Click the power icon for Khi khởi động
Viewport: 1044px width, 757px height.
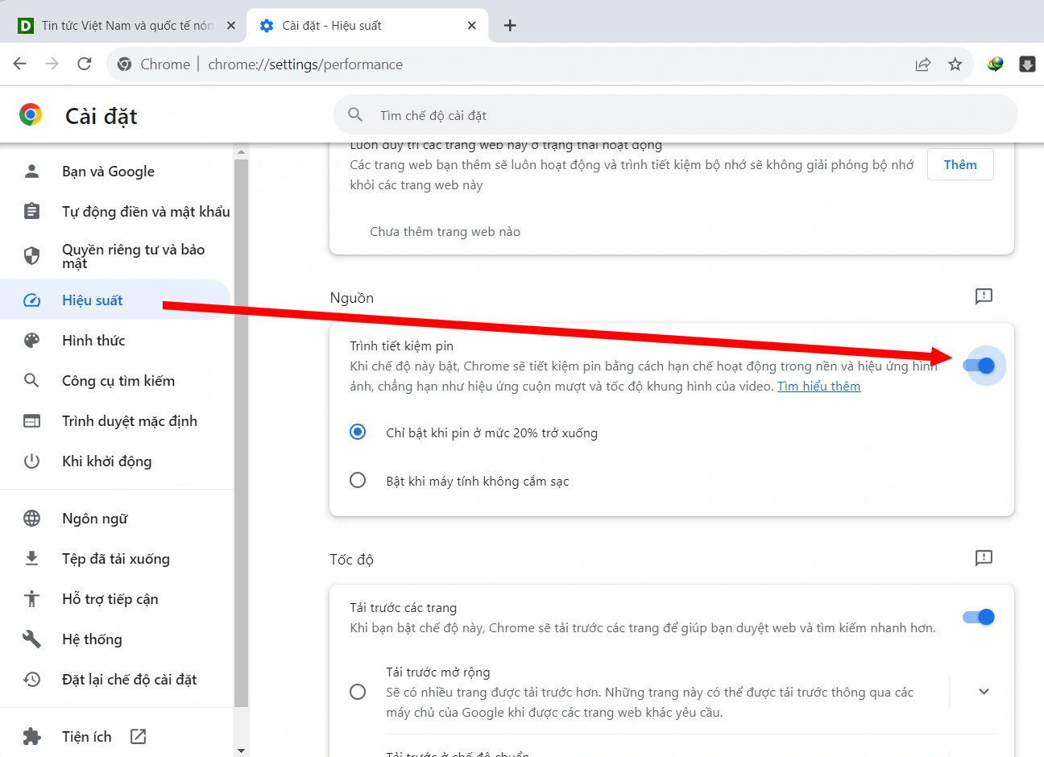(31, 461)
